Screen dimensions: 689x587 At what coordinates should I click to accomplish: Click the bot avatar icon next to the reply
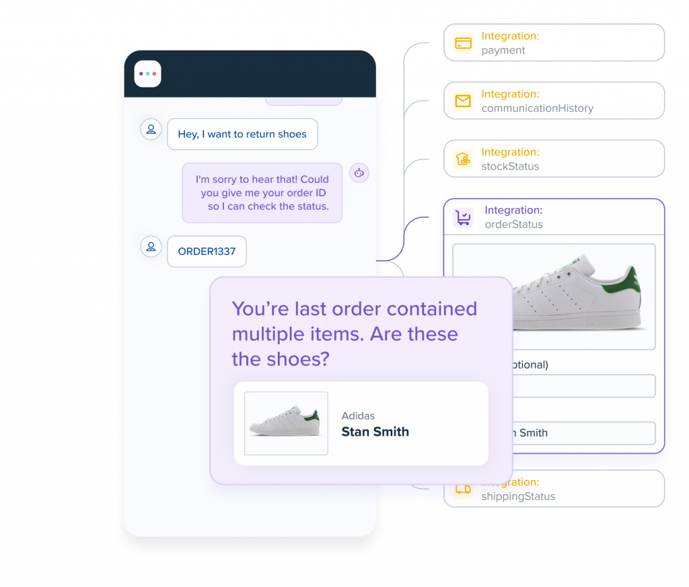coord(359,173)
